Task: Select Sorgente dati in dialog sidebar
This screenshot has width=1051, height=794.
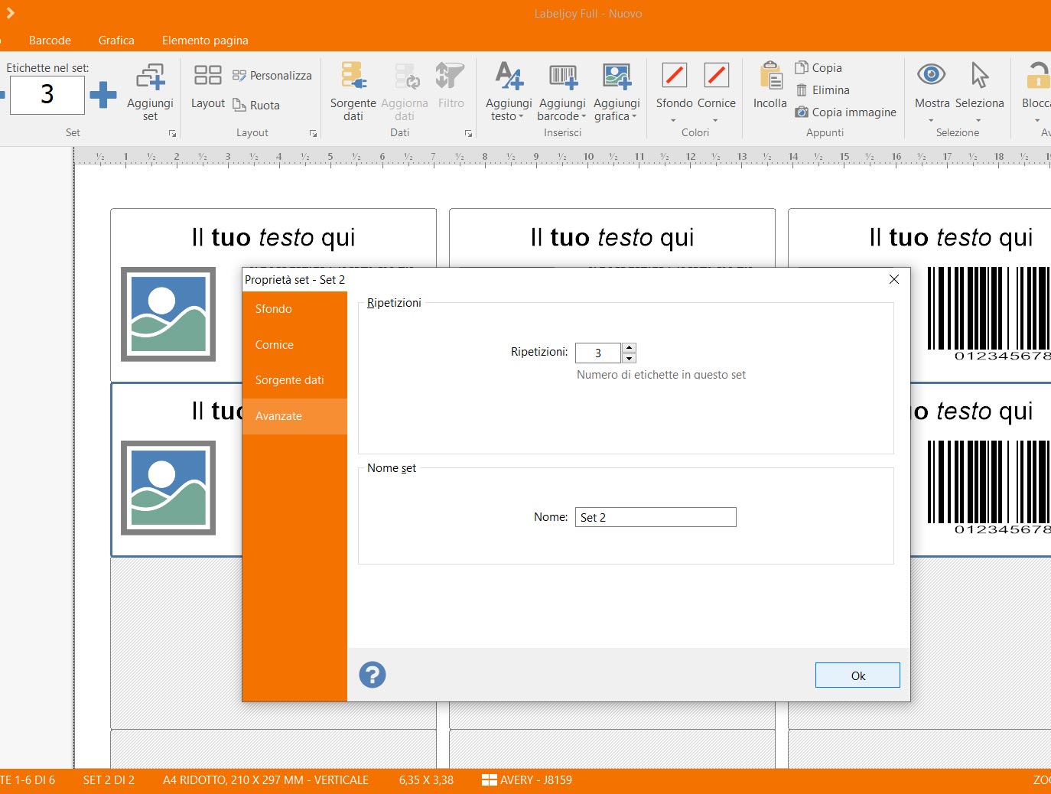Action: point(294,380)
